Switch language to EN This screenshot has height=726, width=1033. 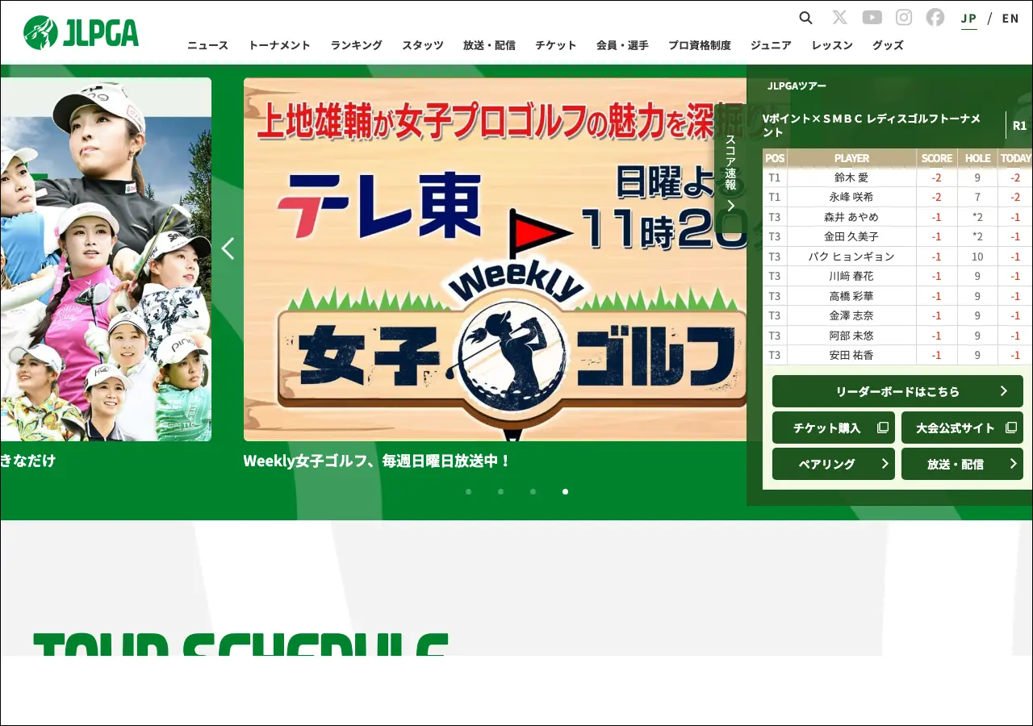coord(1010,18)
